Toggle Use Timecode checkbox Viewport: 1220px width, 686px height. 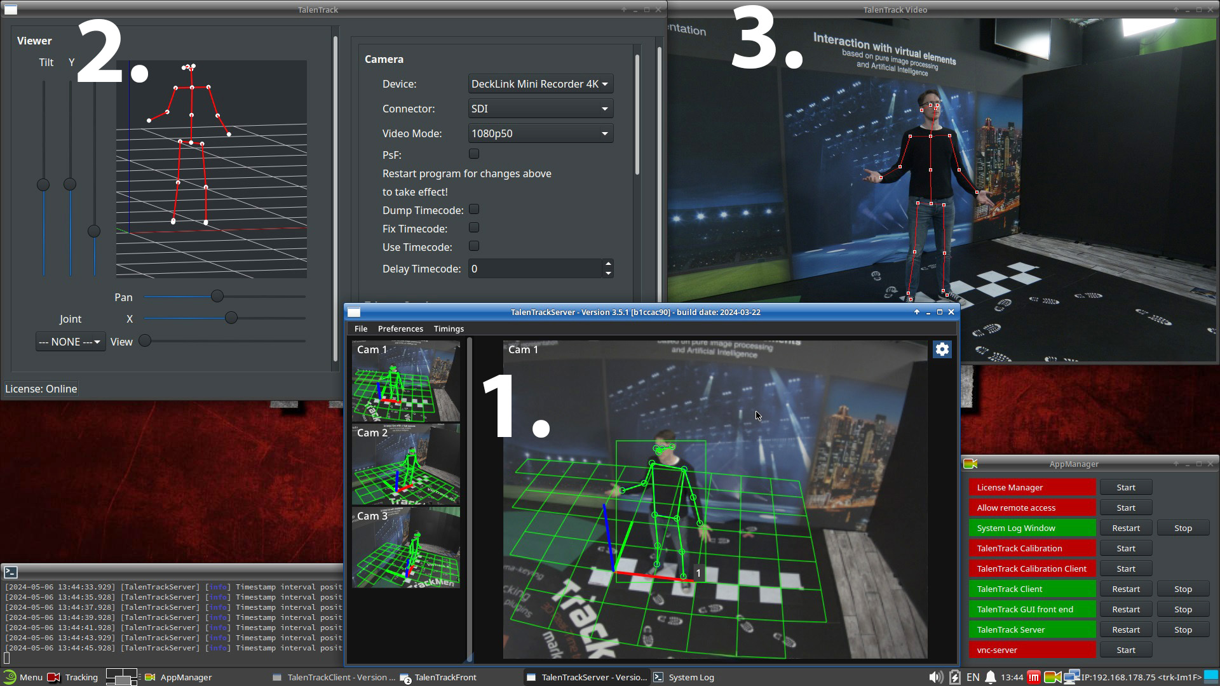click(474, 246)
